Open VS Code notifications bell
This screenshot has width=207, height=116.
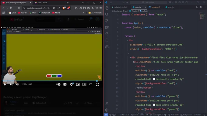pos(204,115)
